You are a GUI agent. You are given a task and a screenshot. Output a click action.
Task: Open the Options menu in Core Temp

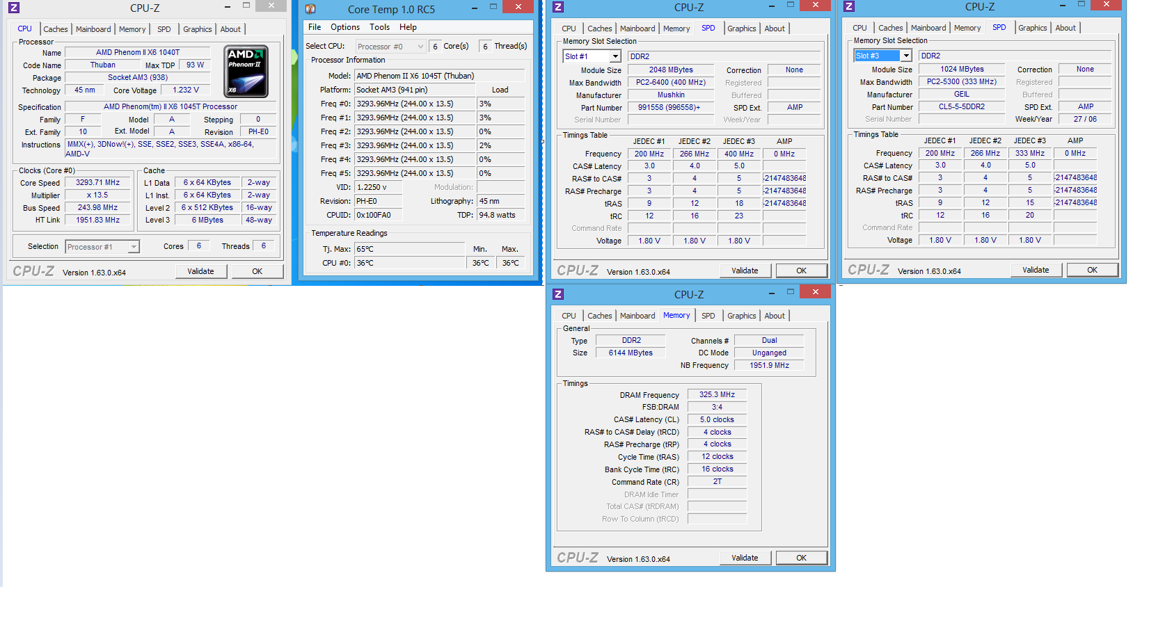tap(345, 27)
